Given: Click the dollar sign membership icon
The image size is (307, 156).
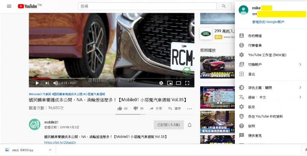Looking at the screenshot, I should (x=242, y=45).
